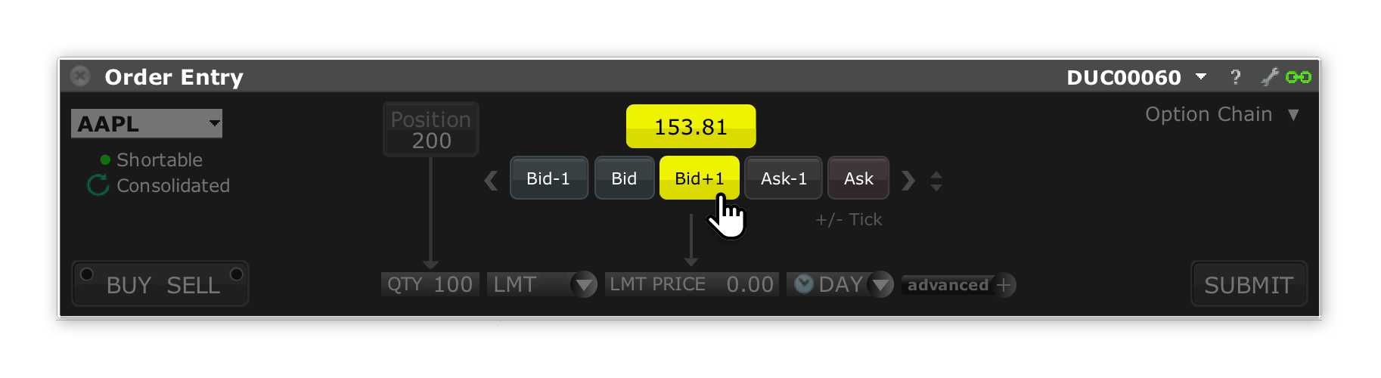Select the SELL radio option

[x=236, y=274]
